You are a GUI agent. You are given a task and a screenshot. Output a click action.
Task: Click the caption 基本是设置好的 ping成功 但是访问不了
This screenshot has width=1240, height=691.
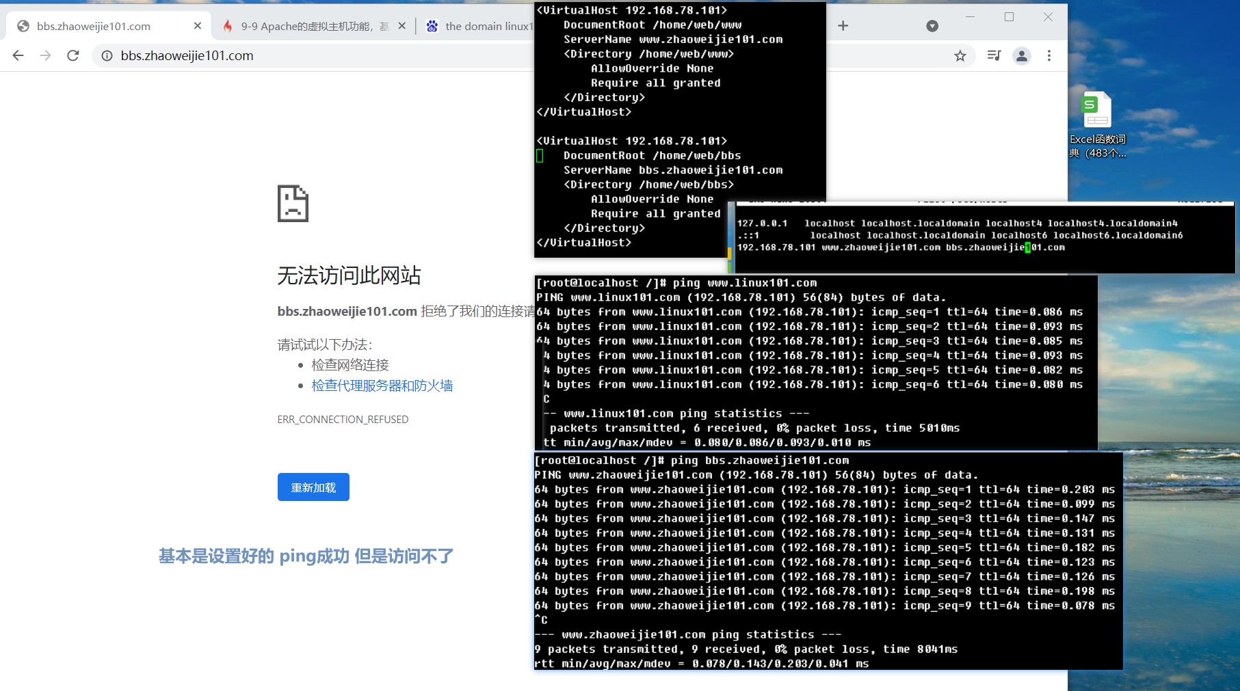306,556
